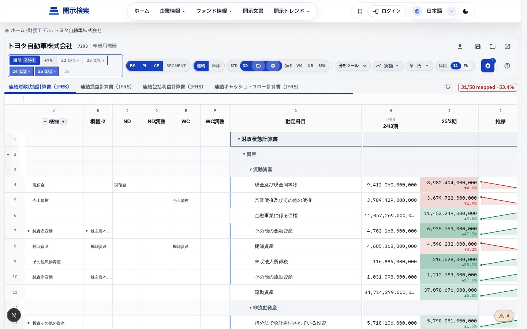Click the struck-through 26 period
Viewport: 527px width, 329px height.
67,71
